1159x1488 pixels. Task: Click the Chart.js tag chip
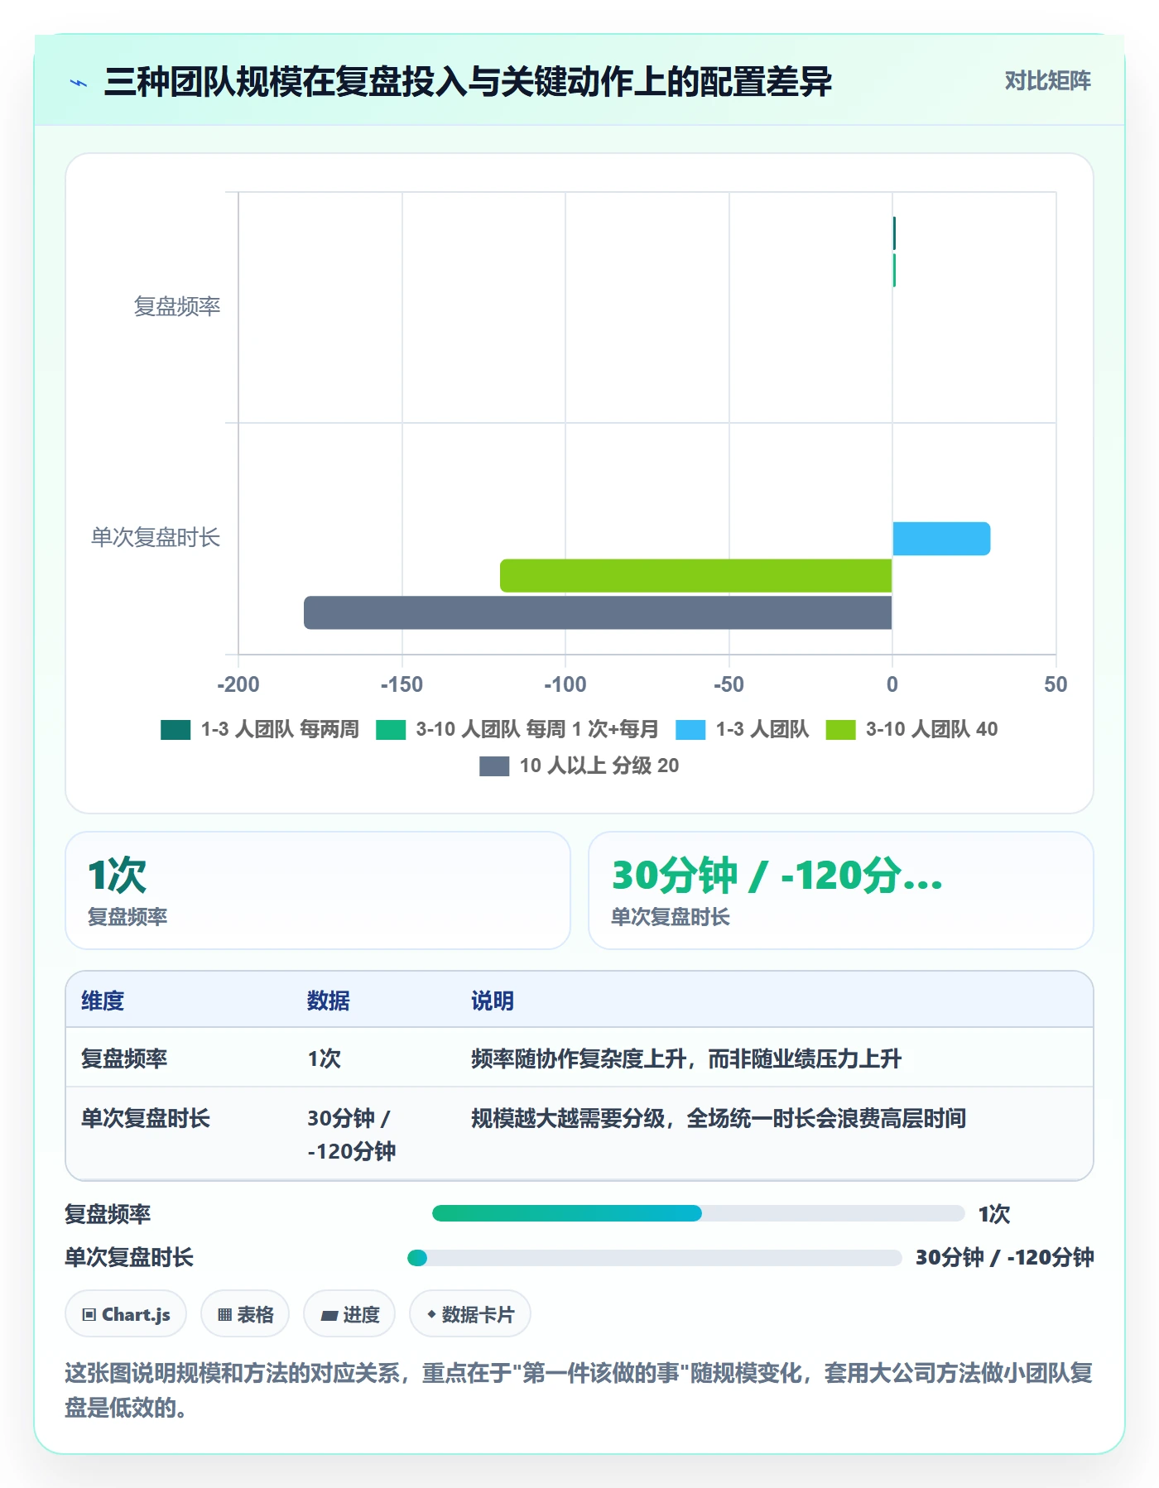pyautogui.click(x=126, y=1314)
